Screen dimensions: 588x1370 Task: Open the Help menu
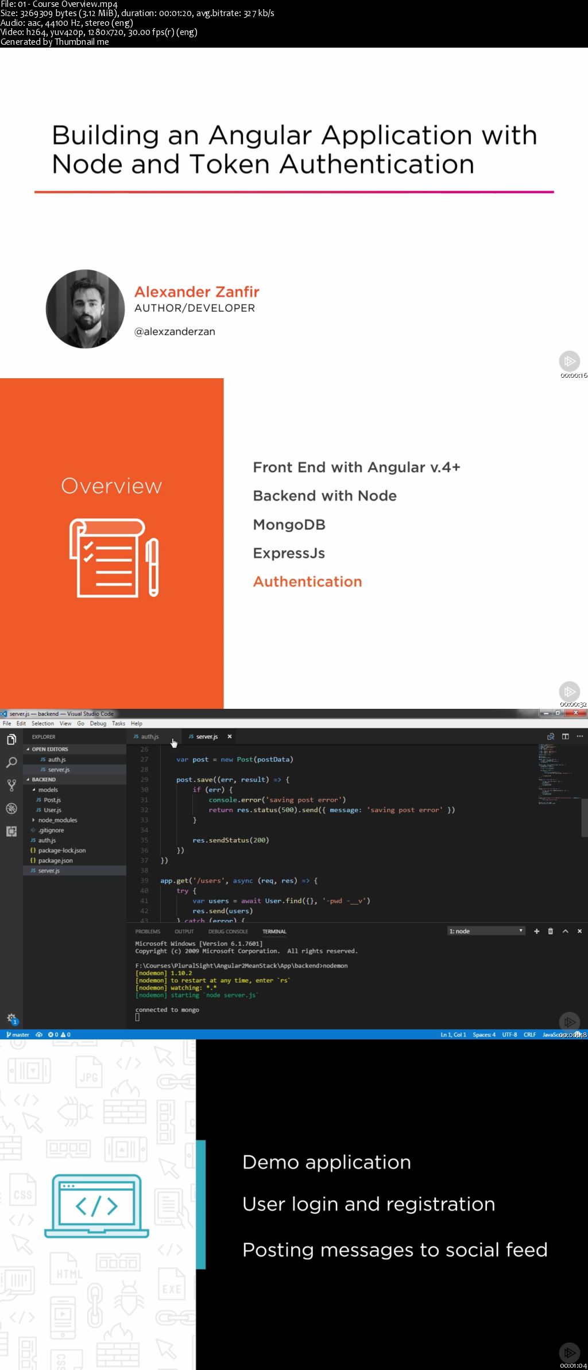click(136, 723)
